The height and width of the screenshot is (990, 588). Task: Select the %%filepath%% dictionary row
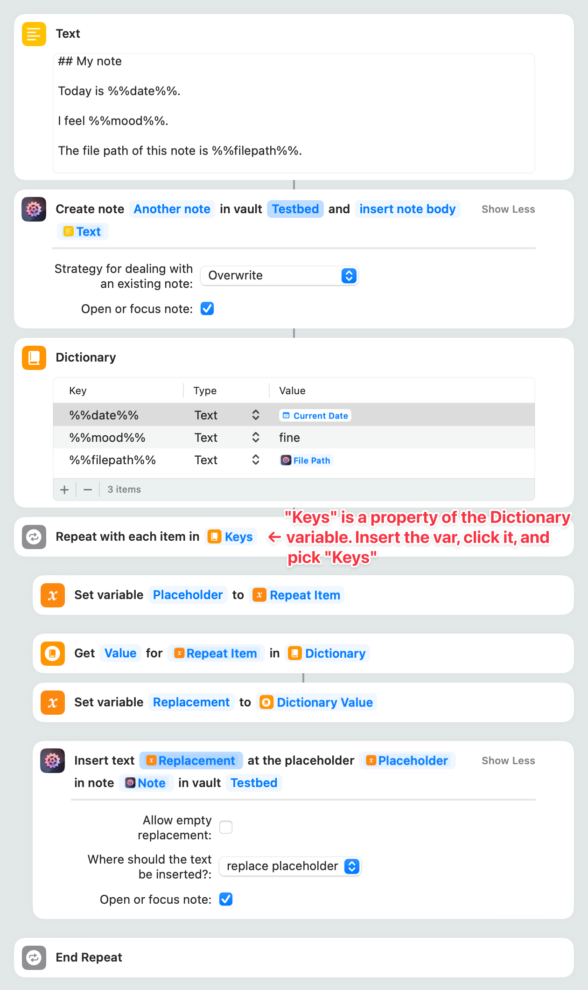tap(112, 460)
